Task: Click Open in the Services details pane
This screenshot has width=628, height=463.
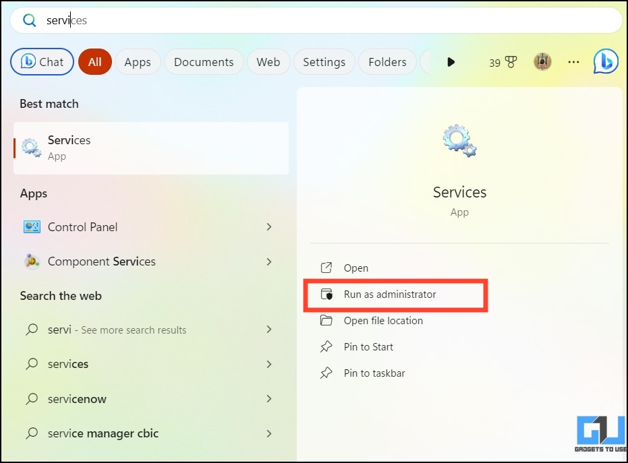Action: tap(459, 268)
